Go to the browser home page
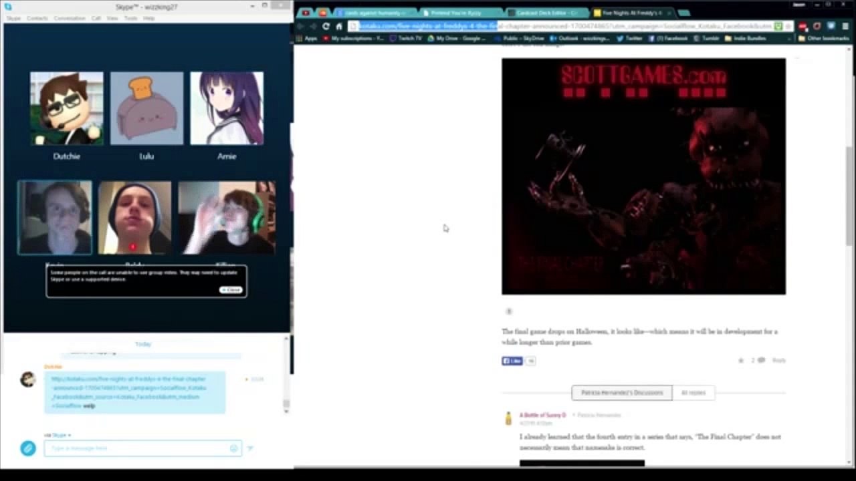This screenshot has width=856, height=481. pos(339,26)
